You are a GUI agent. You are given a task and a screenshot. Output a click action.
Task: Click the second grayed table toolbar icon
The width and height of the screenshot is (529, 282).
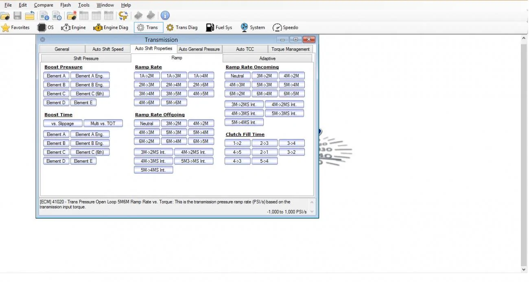pos(96,16)
